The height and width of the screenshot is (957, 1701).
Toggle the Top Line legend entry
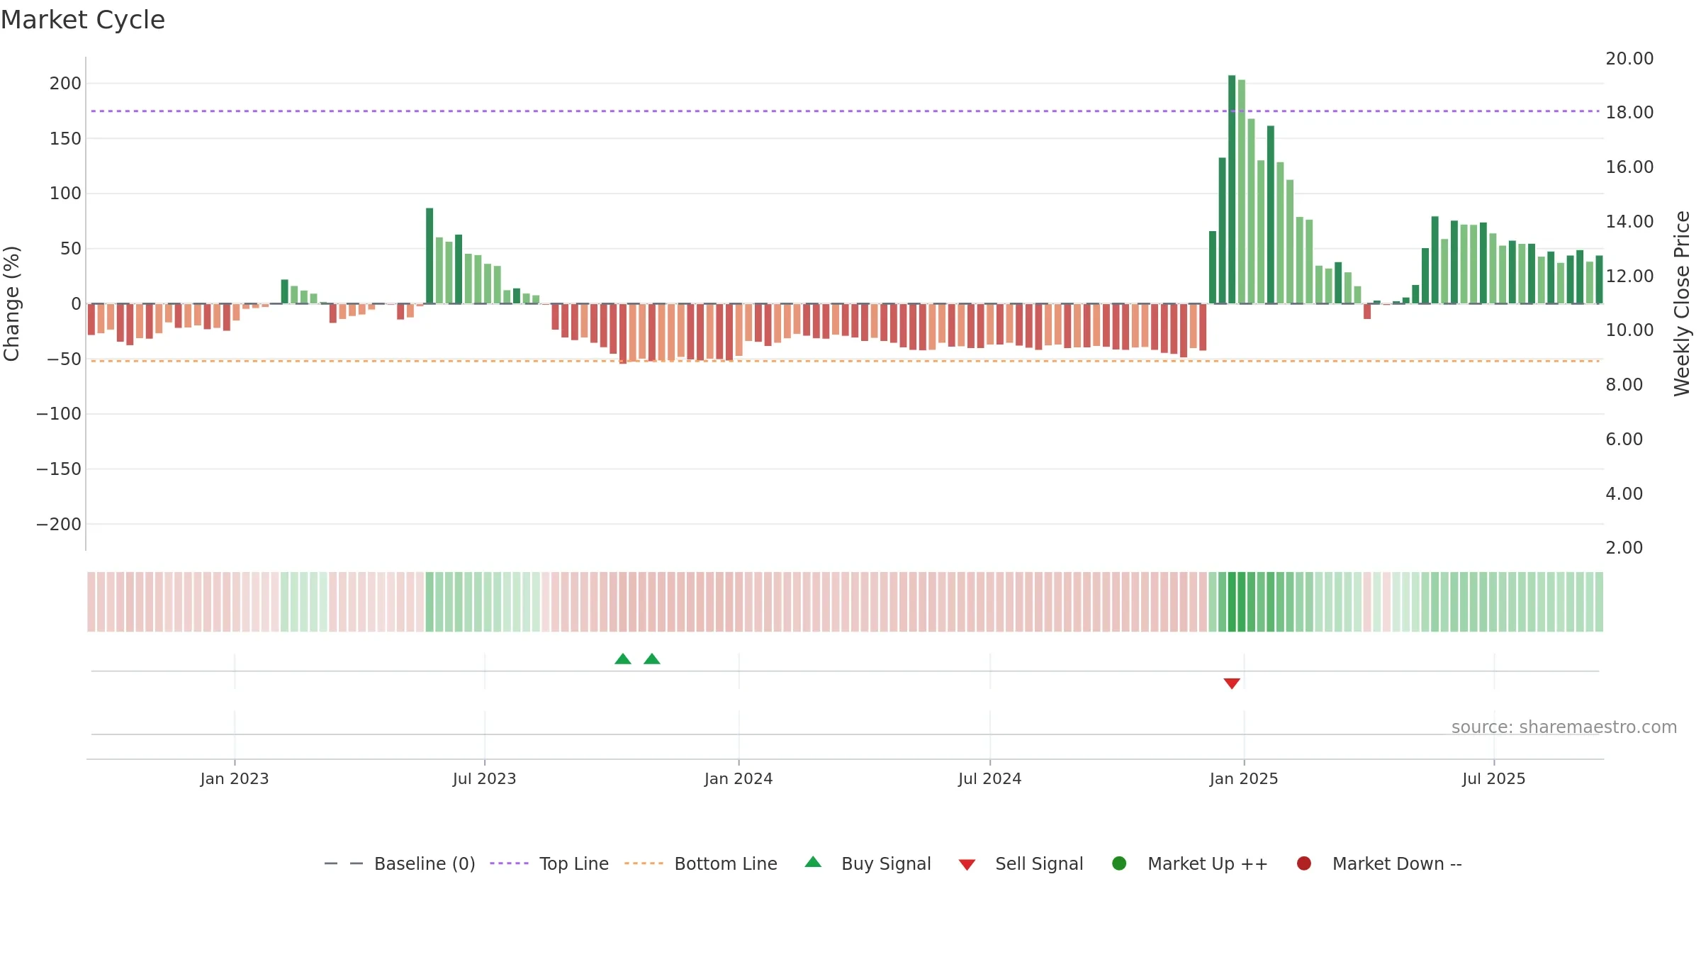pyautogui.click(x=549, y=863)
